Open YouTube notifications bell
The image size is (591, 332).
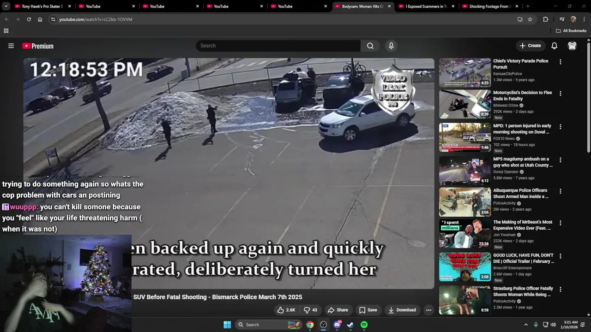point(554,46)
